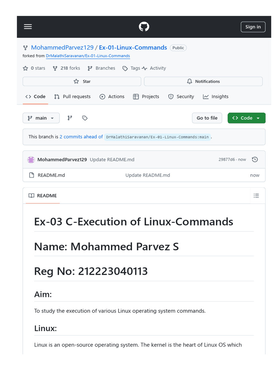The width and height of the screenshot is (280, 373).
Task: Click the Public visibility badge
Action: [x=178, y=48]
